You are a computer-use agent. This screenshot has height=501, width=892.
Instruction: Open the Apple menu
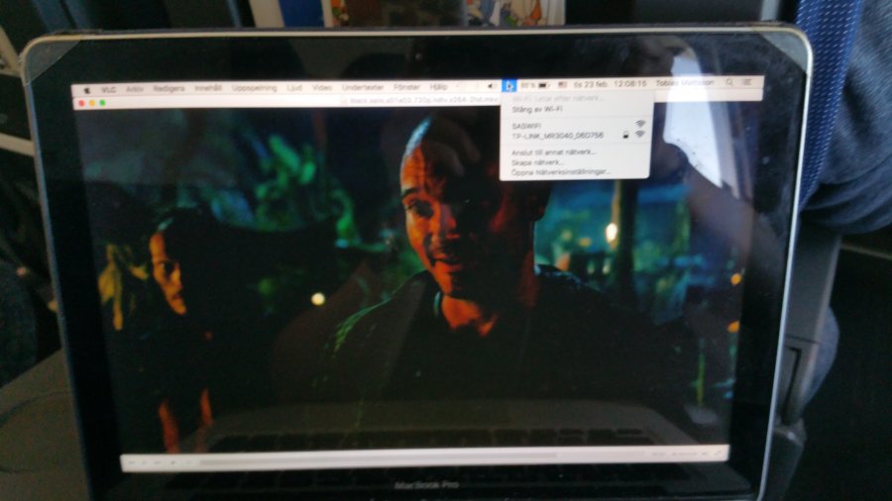[86, 89]
